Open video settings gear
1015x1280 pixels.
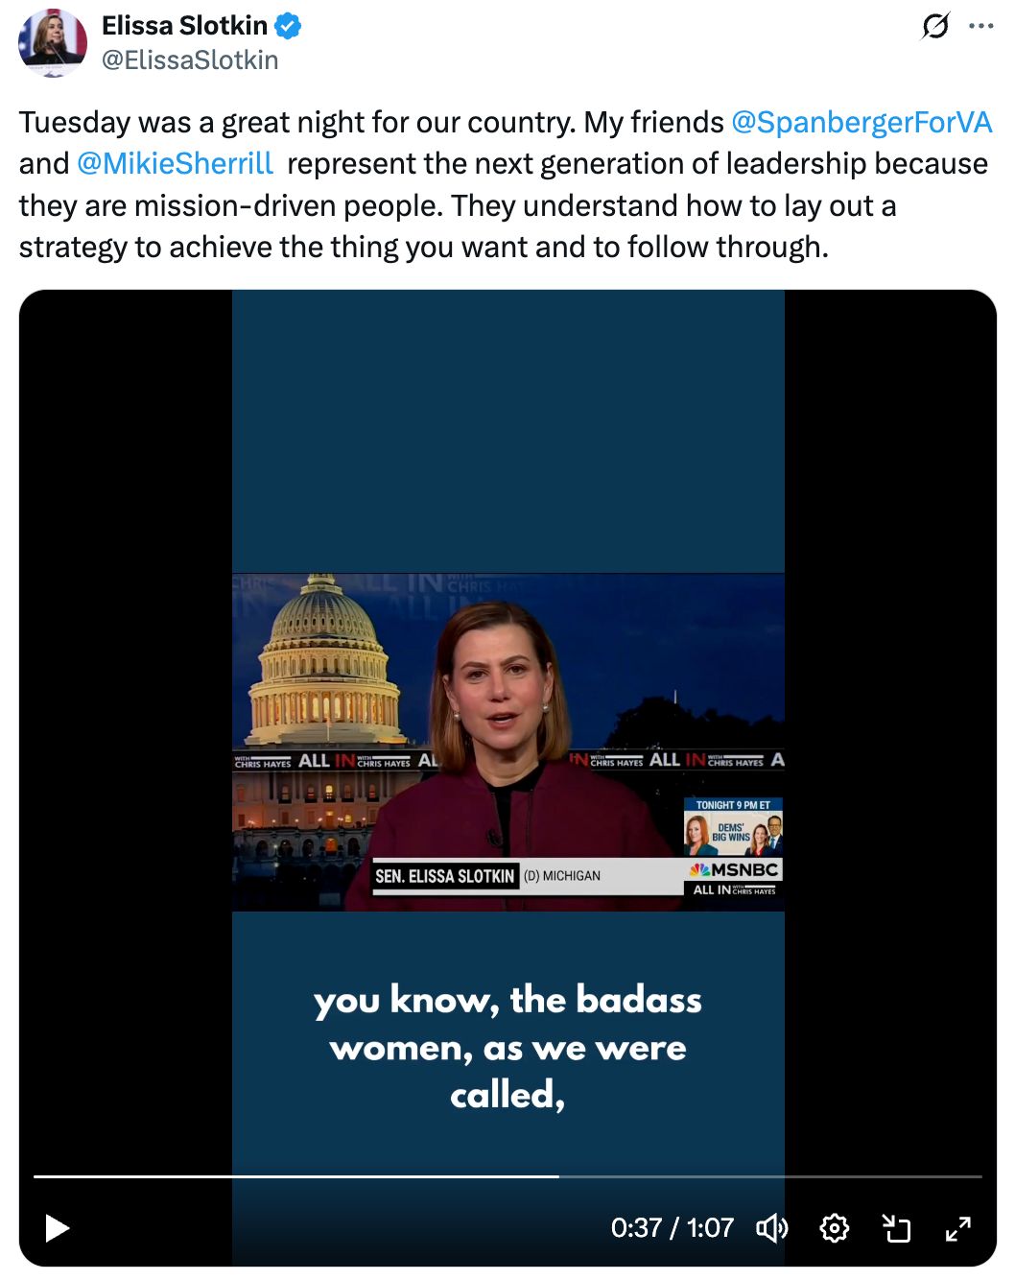coord(834,1228)
